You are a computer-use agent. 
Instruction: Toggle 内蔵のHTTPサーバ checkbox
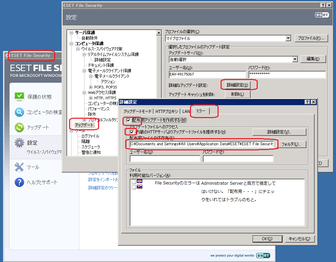click(132, 132)
